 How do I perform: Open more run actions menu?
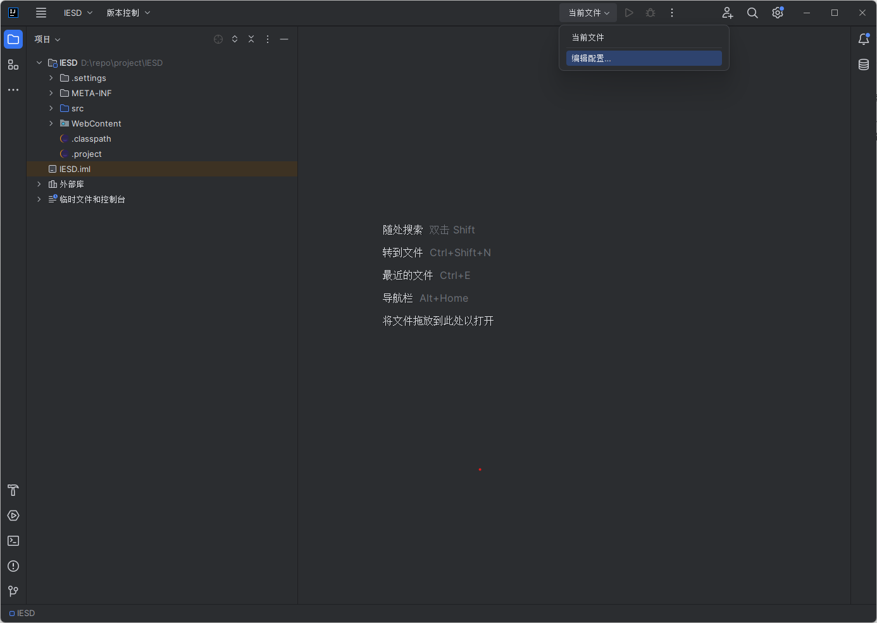click(x=672, y=13)
